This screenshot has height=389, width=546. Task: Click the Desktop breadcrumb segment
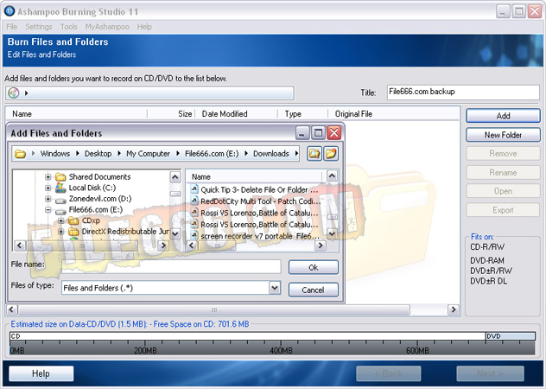coord(98,154)
